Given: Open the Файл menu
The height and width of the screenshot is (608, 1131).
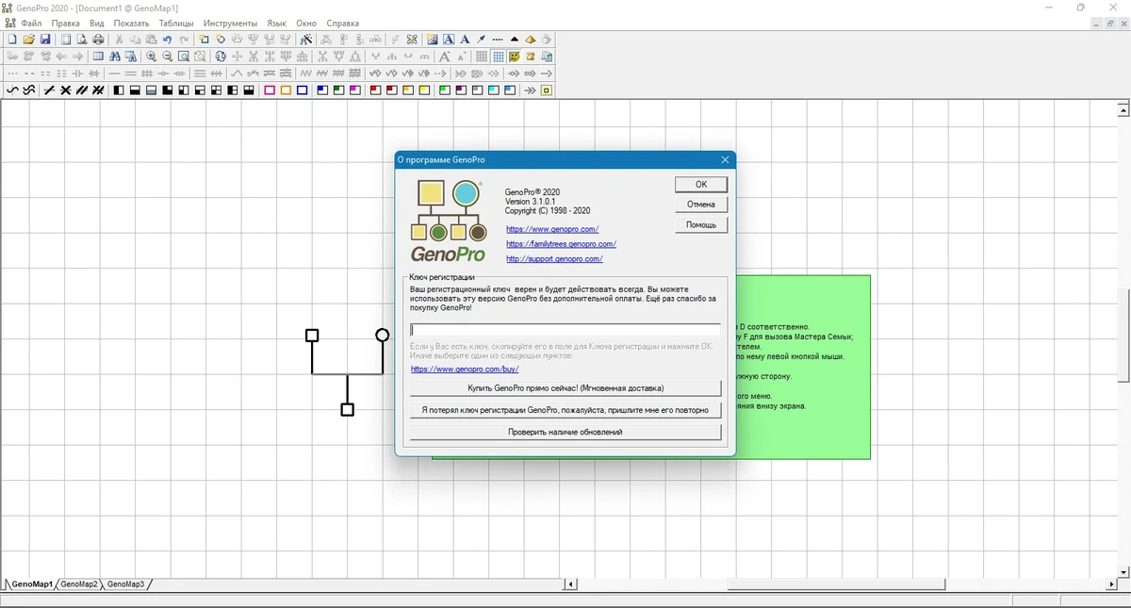Looking at the screenshot, I should coord(31,23).
